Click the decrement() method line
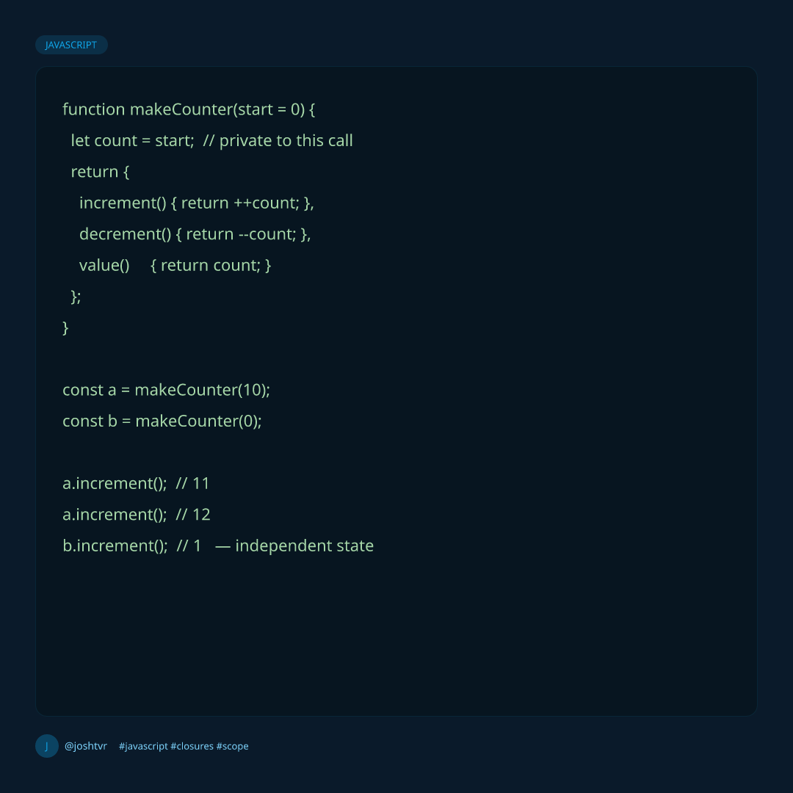793x793 pixels. tap(195, 234)
